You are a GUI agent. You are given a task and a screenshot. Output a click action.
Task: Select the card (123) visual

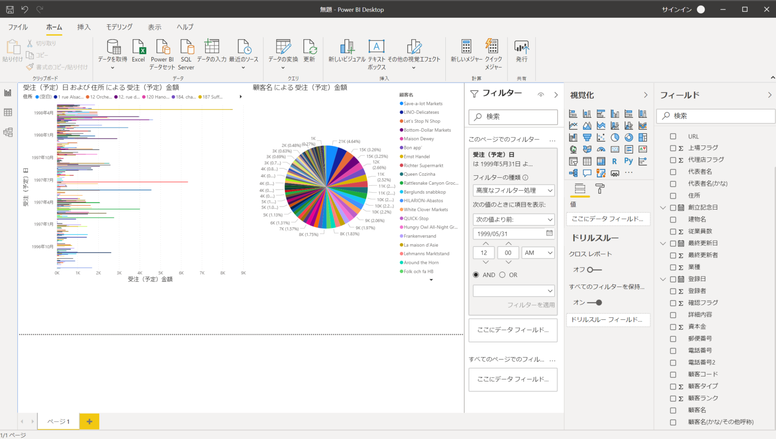coord(615,149)
